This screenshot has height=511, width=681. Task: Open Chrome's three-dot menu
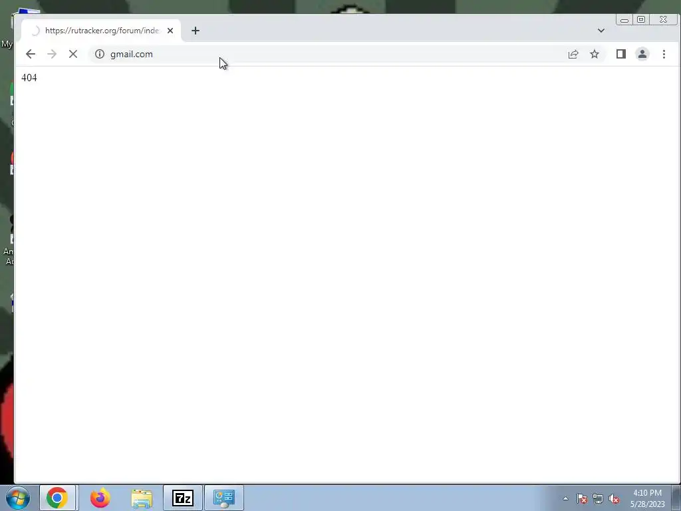point(664,54)
